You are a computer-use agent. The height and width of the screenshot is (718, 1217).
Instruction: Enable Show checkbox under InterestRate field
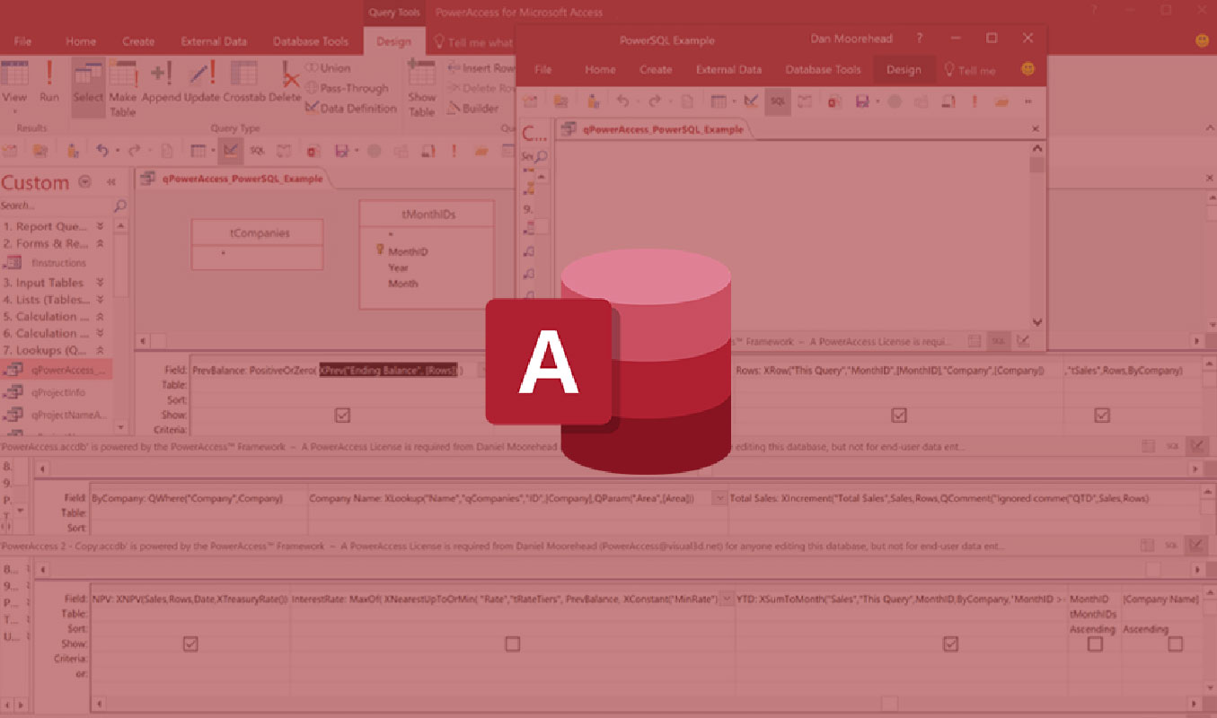512,644
